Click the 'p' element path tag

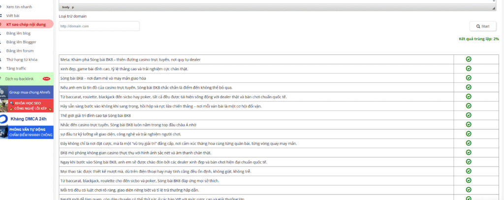(x=73, y=7)
